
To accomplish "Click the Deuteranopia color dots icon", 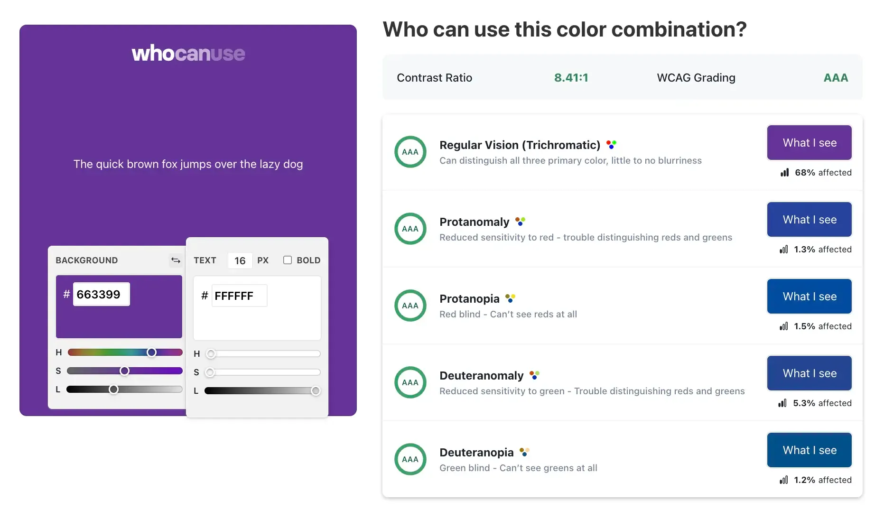I will (524, 452).
